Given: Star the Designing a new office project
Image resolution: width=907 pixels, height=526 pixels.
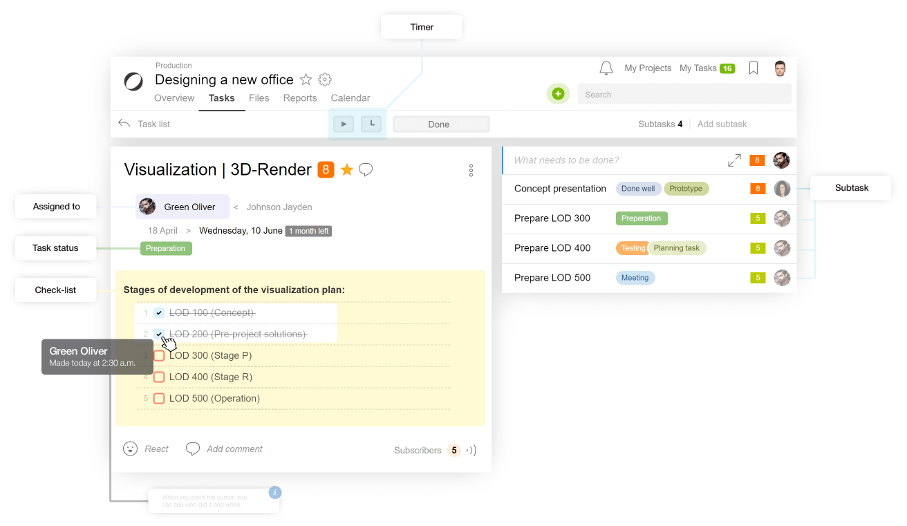Looking at the screenshot, I should tap(306, 79).
